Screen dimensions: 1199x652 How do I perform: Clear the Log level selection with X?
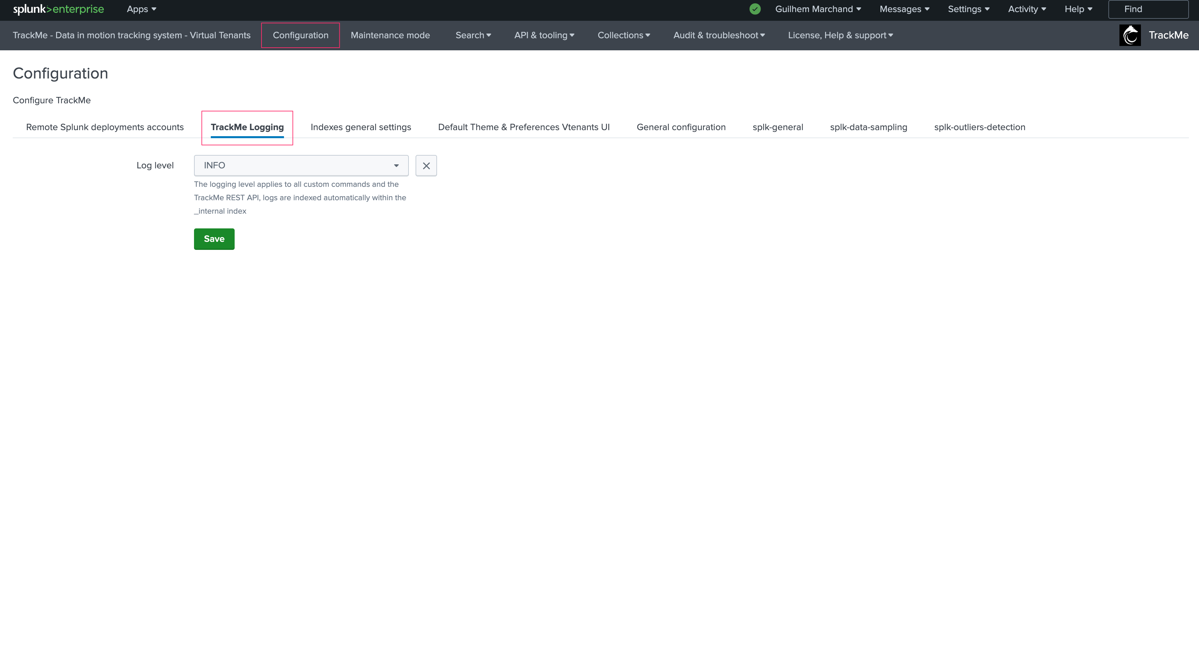click(x=426, y=166)
